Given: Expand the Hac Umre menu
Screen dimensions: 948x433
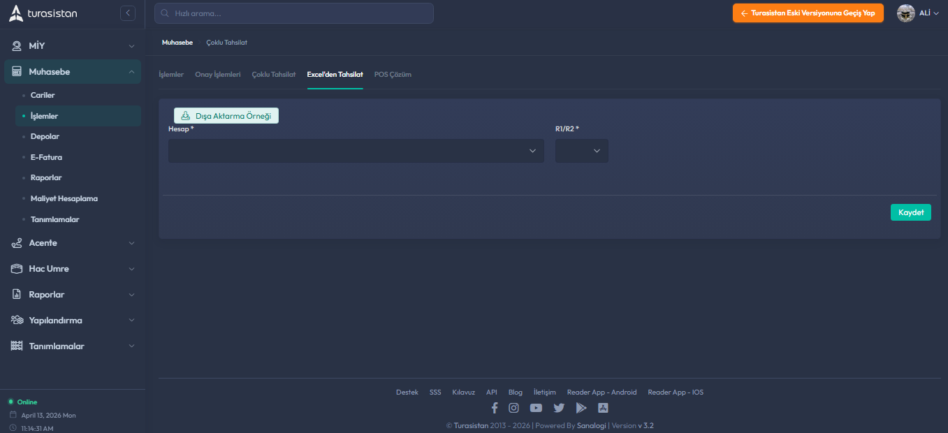Looking at the screenshot, I should point(72,269).
